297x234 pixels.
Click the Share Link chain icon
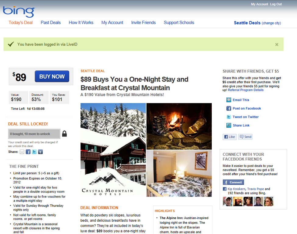(x=229, y=125)
